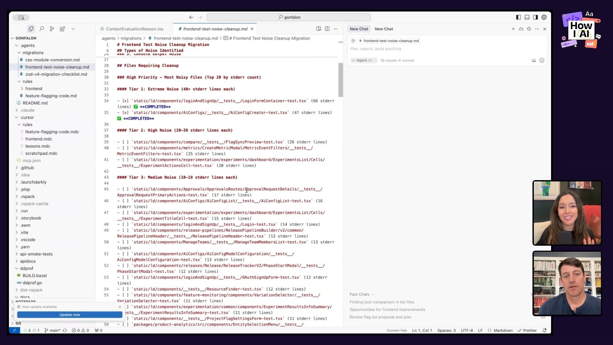Open the settings gear in title bar
Screen dimensions: 613x345
pos(544,17)
